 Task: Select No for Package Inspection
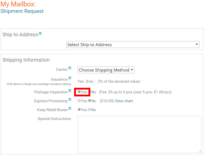[90, 92]
